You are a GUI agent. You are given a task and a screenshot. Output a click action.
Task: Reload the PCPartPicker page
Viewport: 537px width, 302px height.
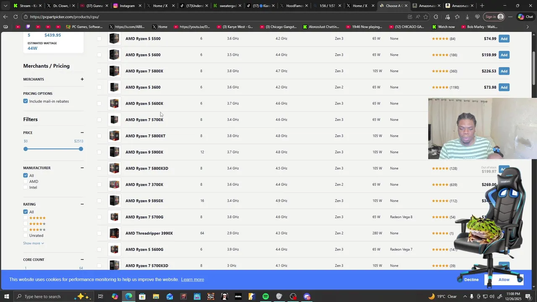pos(16,17)
